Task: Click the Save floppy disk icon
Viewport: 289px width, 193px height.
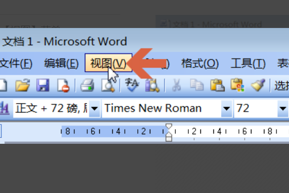Action: [x=43, y=85]
